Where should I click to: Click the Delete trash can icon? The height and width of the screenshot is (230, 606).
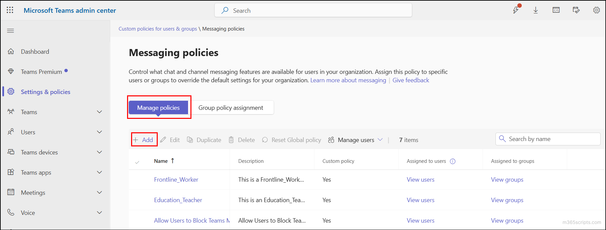[231, 140]
